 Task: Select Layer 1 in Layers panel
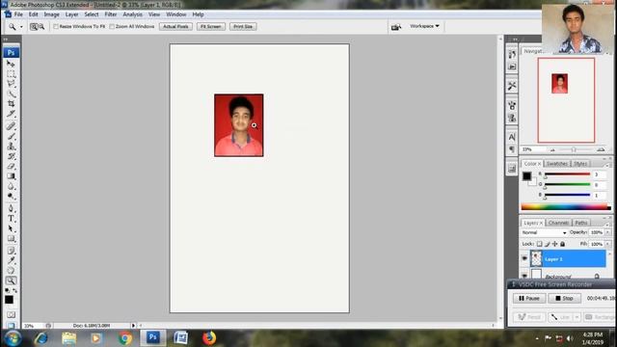568,259
